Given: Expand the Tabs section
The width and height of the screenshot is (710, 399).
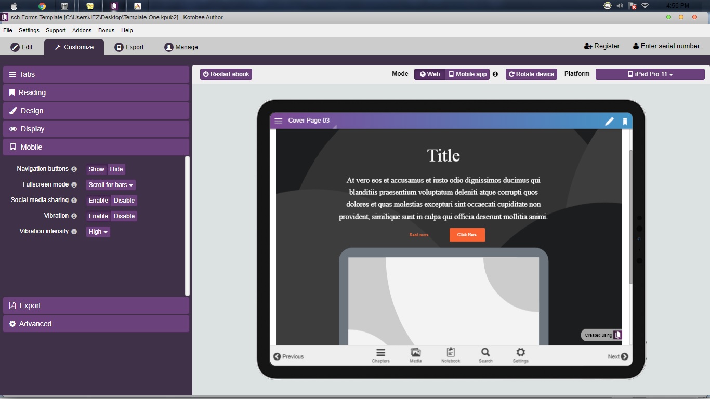Looking at the screenshot, I should pyautogui.click(x=96, y=74).
